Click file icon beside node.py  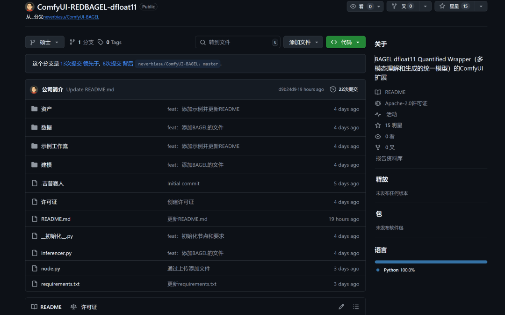coord(35,268)
